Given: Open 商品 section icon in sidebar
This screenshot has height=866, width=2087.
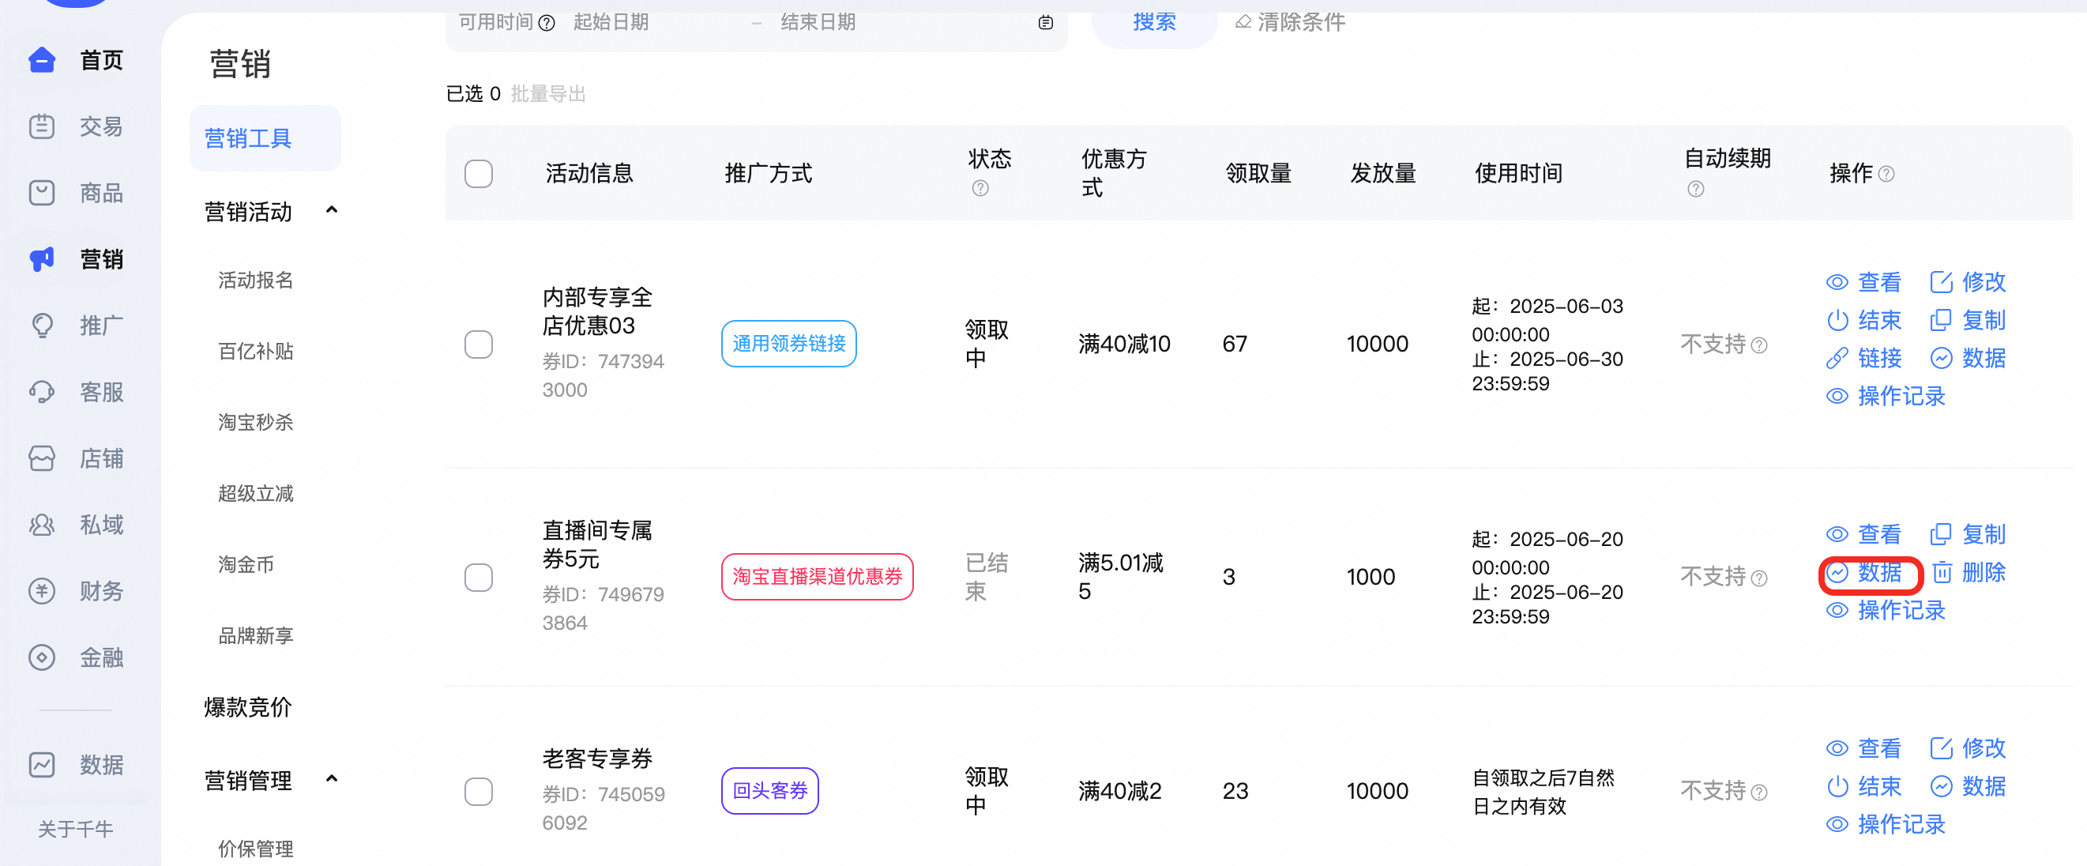Looking at the screenshot, I should 41,193.
